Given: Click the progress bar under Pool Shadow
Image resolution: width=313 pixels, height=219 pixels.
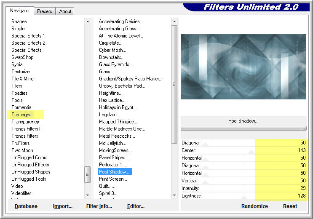Looking at the screenshot, I should pos(243,128).
